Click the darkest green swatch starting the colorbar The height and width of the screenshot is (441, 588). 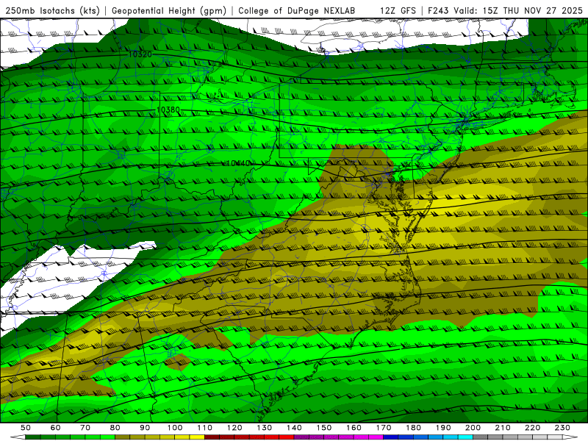[32, 437]
